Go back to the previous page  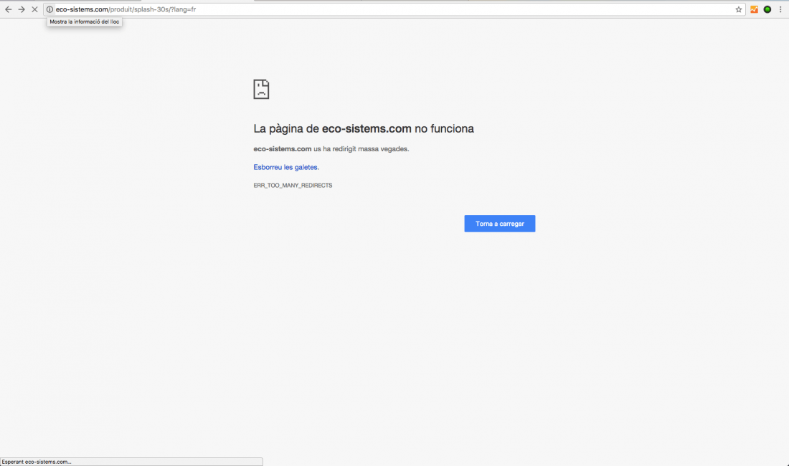pos(9,9)
